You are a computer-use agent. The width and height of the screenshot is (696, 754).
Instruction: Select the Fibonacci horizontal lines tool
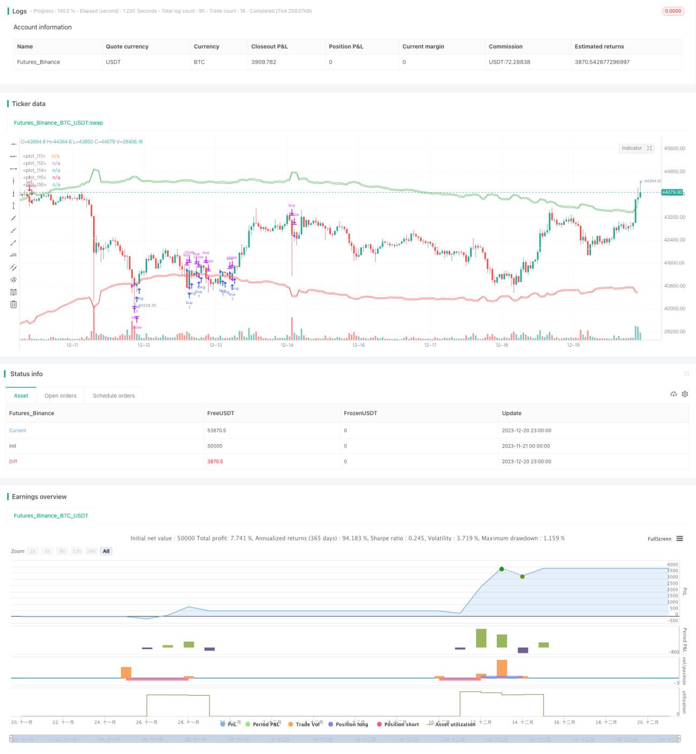[13, 292]
